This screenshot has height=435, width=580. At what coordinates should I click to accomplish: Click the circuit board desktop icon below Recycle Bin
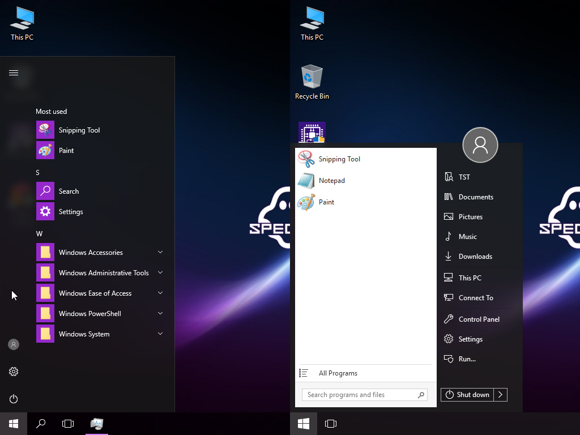312,133
